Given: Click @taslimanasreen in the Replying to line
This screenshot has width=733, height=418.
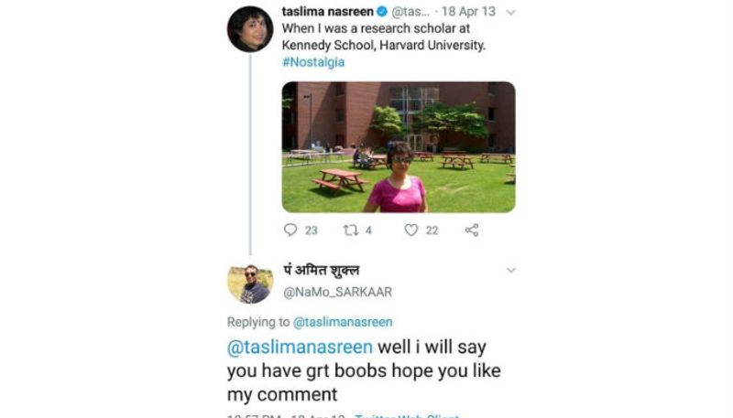Looking at the screenshot, I should point(343,322).
